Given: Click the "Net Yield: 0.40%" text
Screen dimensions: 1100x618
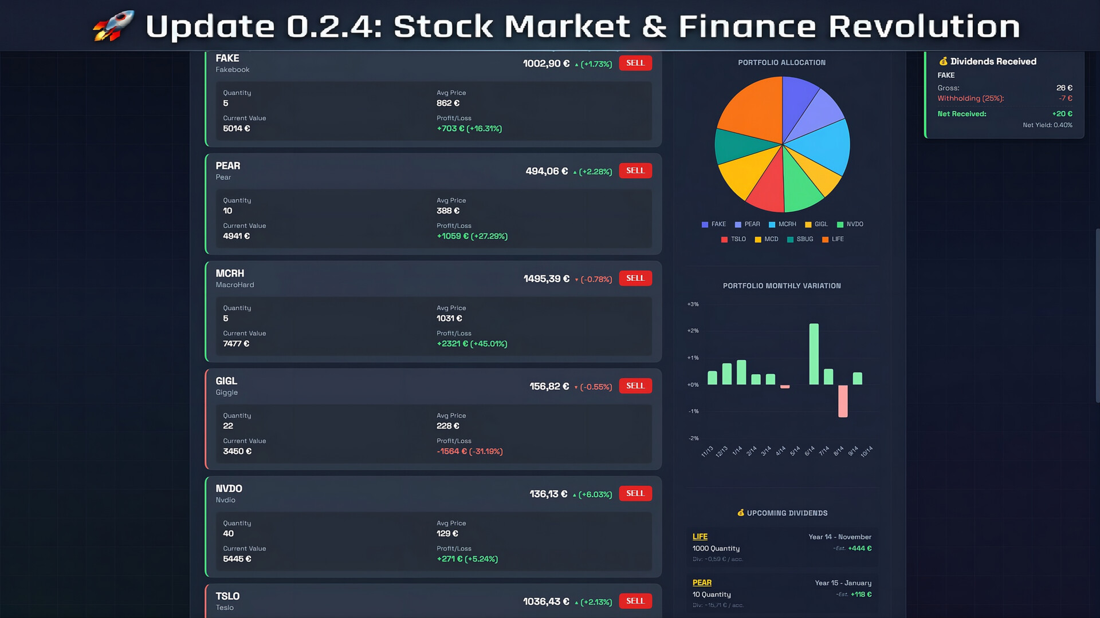Looking at the screenshot, I should [x=1048, y=125].
